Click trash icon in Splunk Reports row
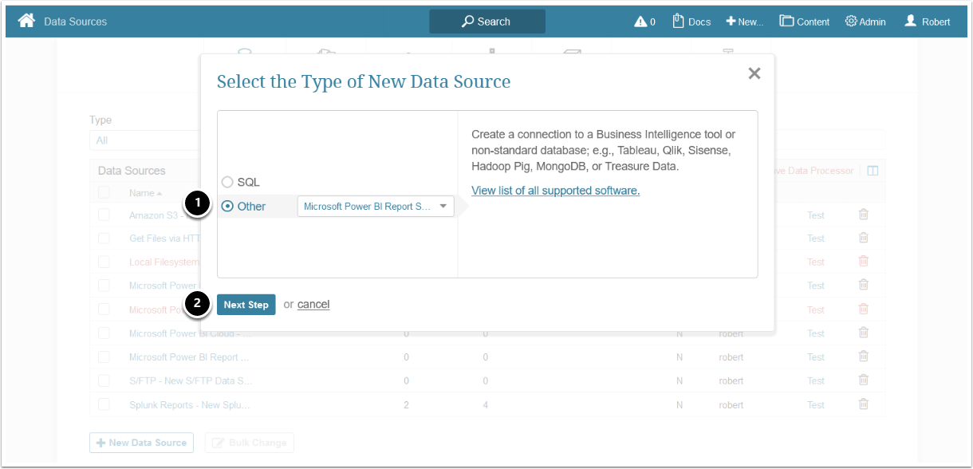Viewport: 973px width, 469px height. (x=863, y=404)
